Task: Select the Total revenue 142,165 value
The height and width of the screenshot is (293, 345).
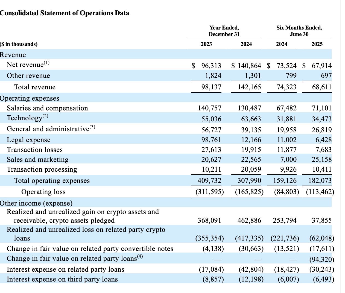Action: pos(249,87)
